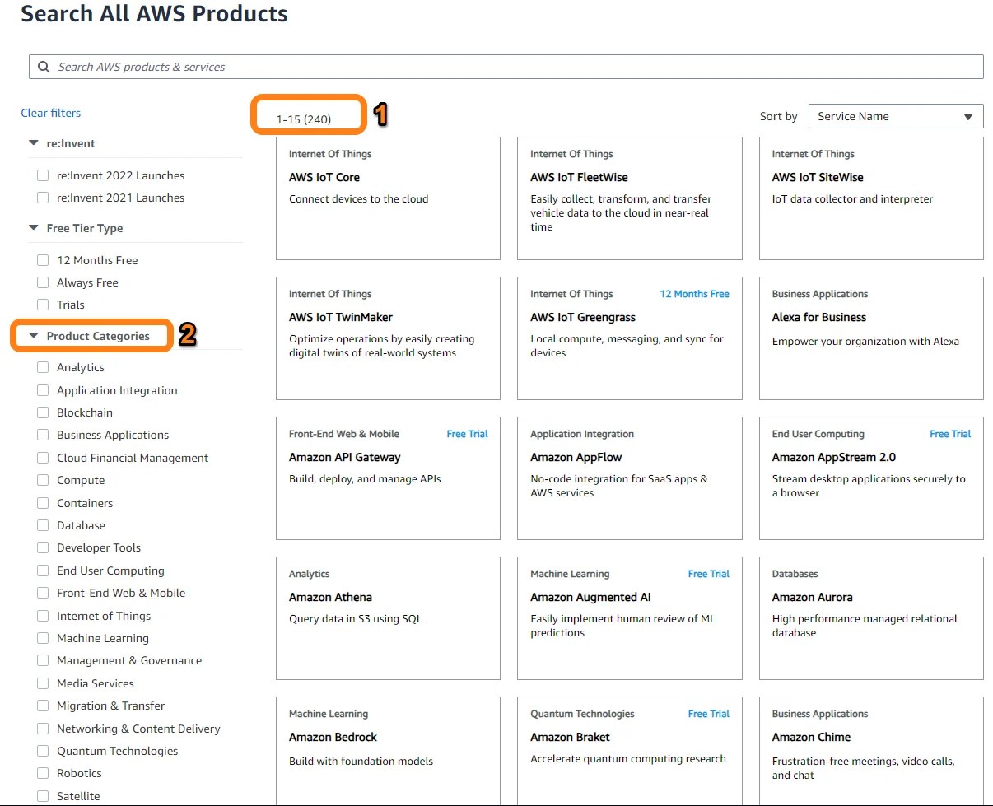The width and height of the screenshot is (993, 806).
Task: Collapse the re:Invent filter section
Action: point(33,142)
